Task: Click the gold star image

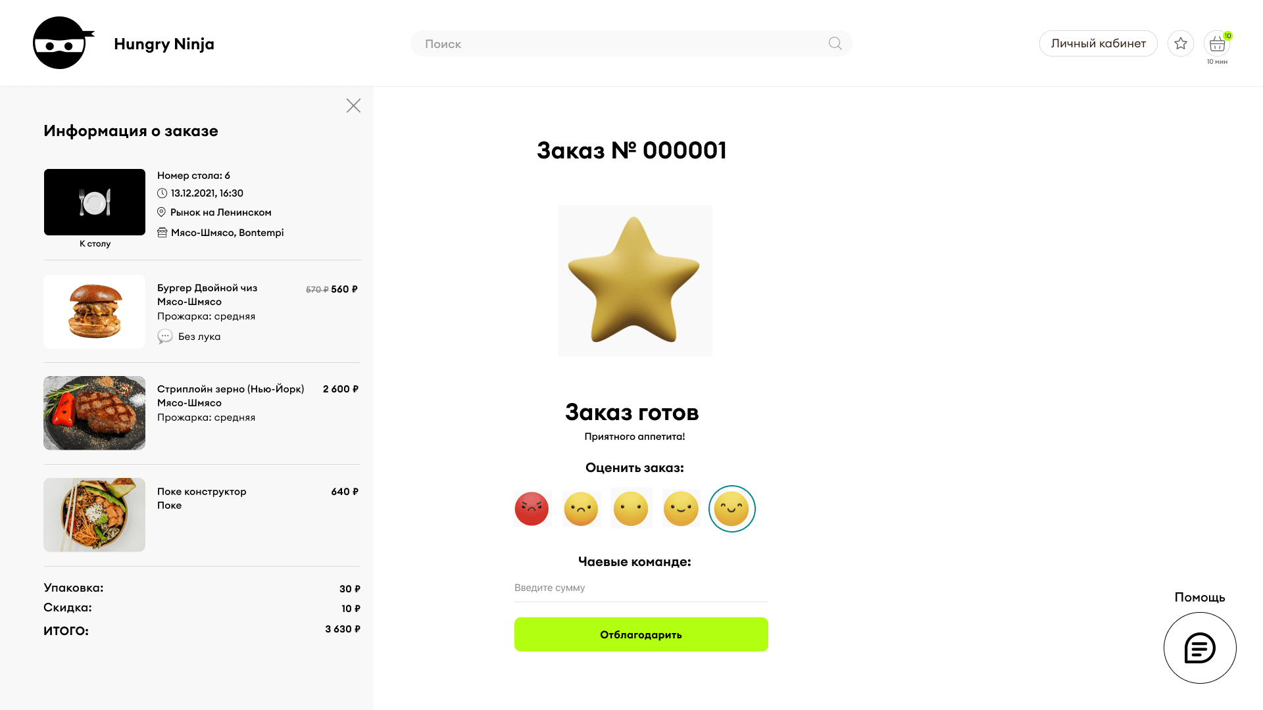Action: click(635, 281)
